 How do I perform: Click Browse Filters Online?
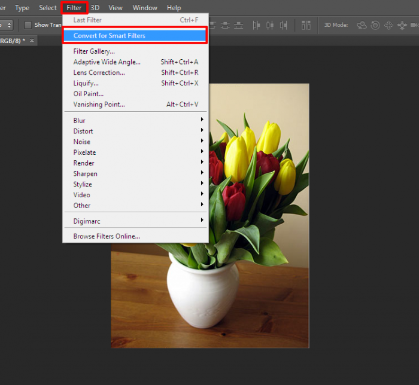(107, 236)
